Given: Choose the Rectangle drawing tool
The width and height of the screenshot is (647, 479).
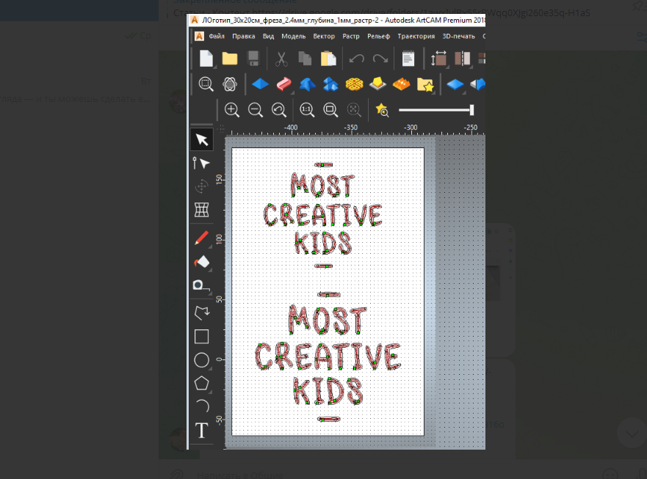Looking at the screenshot, I should (201, 337).
